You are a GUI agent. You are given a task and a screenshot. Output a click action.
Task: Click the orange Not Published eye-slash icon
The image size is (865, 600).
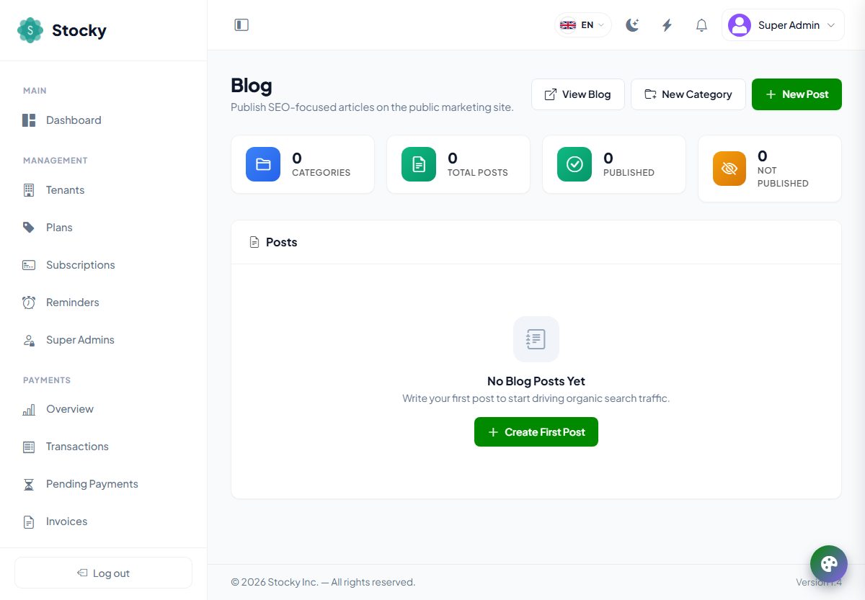729,169
